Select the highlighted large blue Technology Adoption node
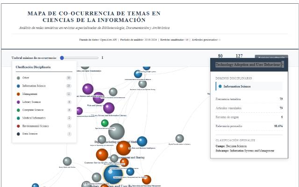 [113, 174]
